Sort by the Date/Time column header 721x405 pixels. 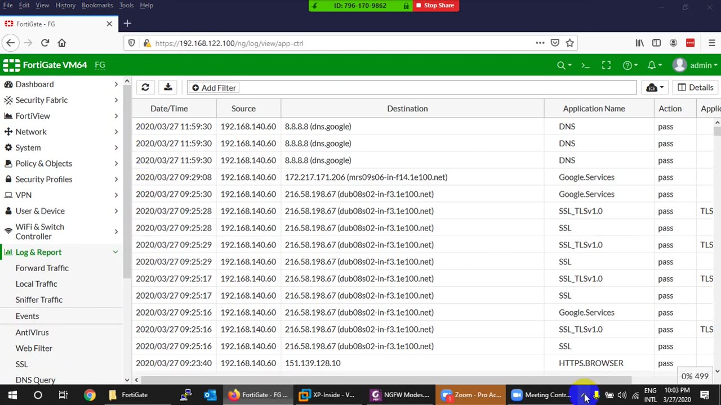[169, 109]
